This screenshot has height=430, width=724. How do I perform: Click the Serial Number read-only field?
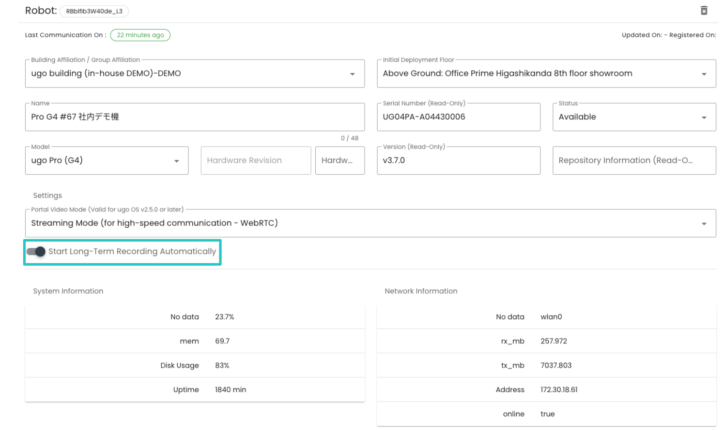[459, 117]
